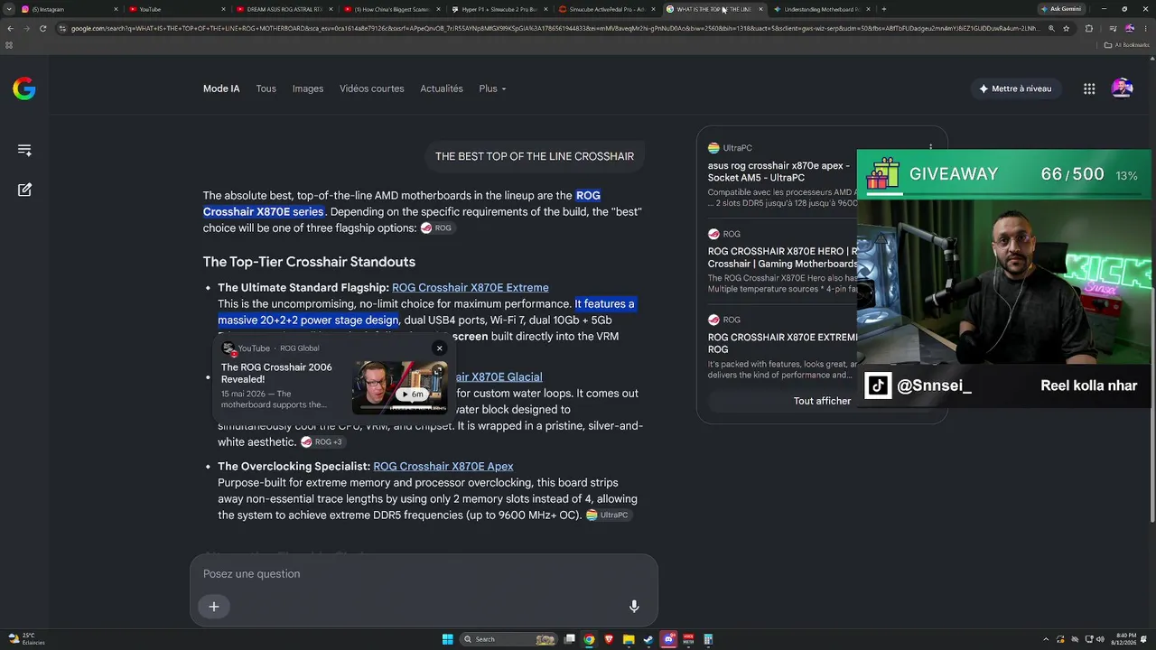Click the ROG +3 sources chip
Screen dimensions: 1156x650
(x=322, y=442)
